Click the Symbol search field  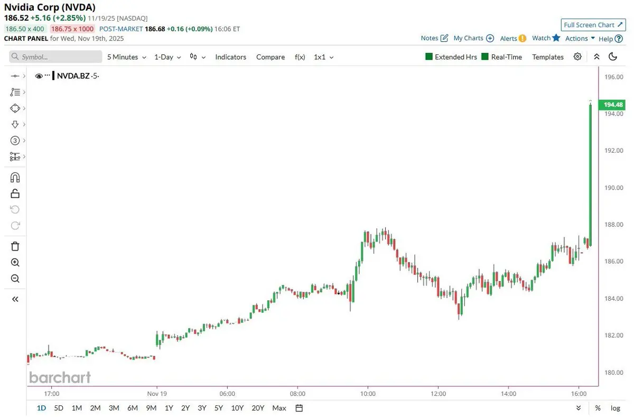pos(55,57)
